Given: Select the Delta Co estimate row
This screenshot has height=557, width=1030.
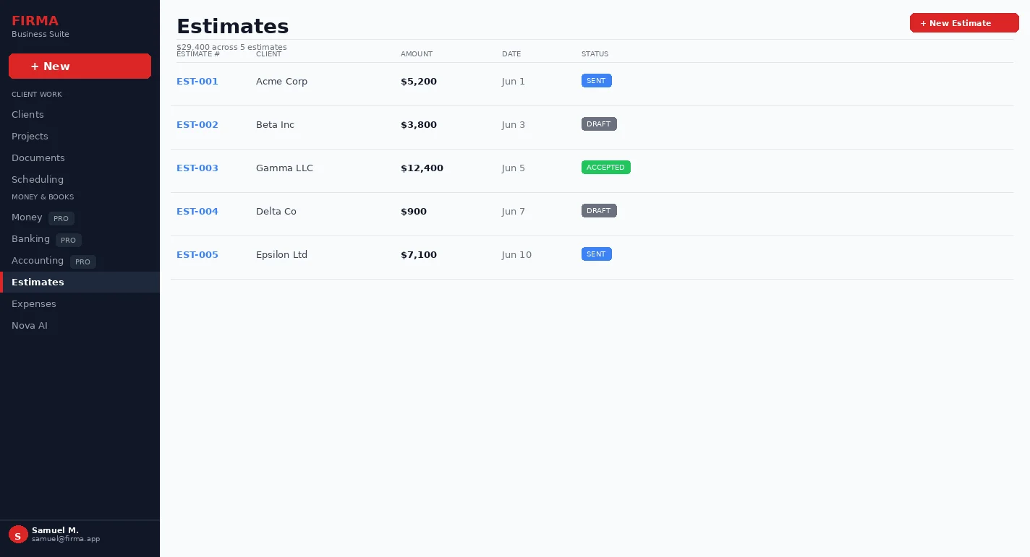Looking at the screenshot, I should pos(592,214).
